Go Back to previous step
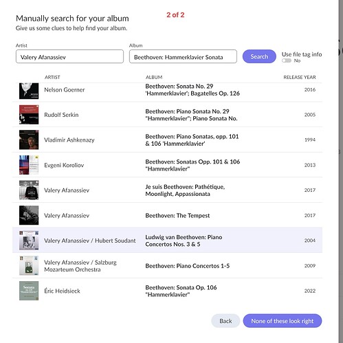This screenshot has height=343, width=343. click(225, 321)
